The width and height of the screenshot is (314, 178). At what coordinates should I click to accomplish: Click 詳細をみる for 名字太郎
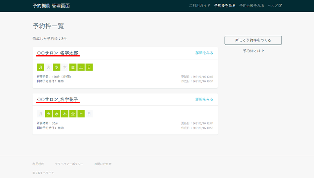(x=204, y=53)
